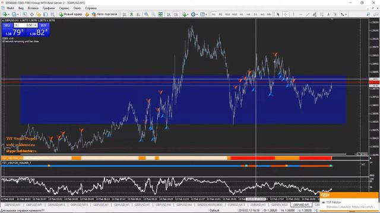Select the crosshair tool
The width and height of the screenshot is (380, 213).
[x=286, y=14]
